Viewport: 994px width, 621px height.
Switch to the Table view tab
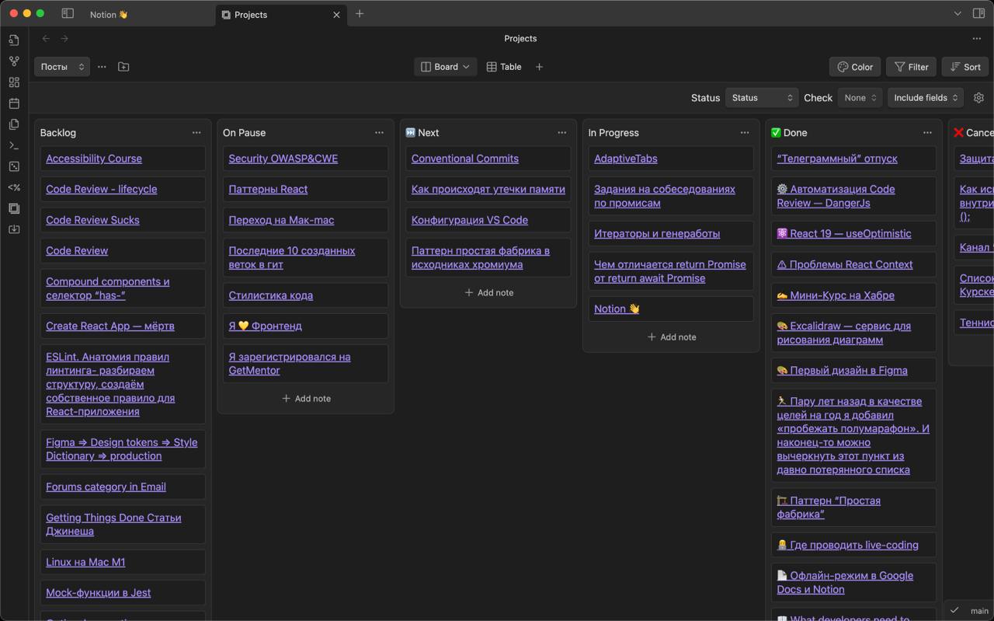tap(504, 67)
